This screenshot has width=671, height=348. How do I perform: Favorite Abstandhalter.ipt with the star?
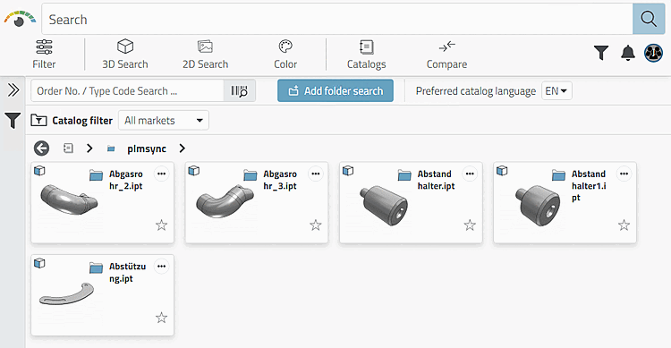[470, 225]
